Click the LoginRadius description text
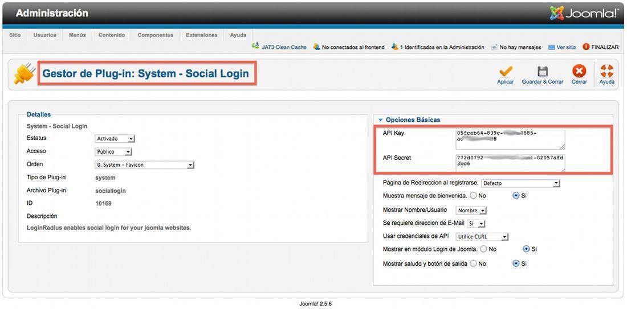Viewport: 627px width, 309px height. coord(109,228)
